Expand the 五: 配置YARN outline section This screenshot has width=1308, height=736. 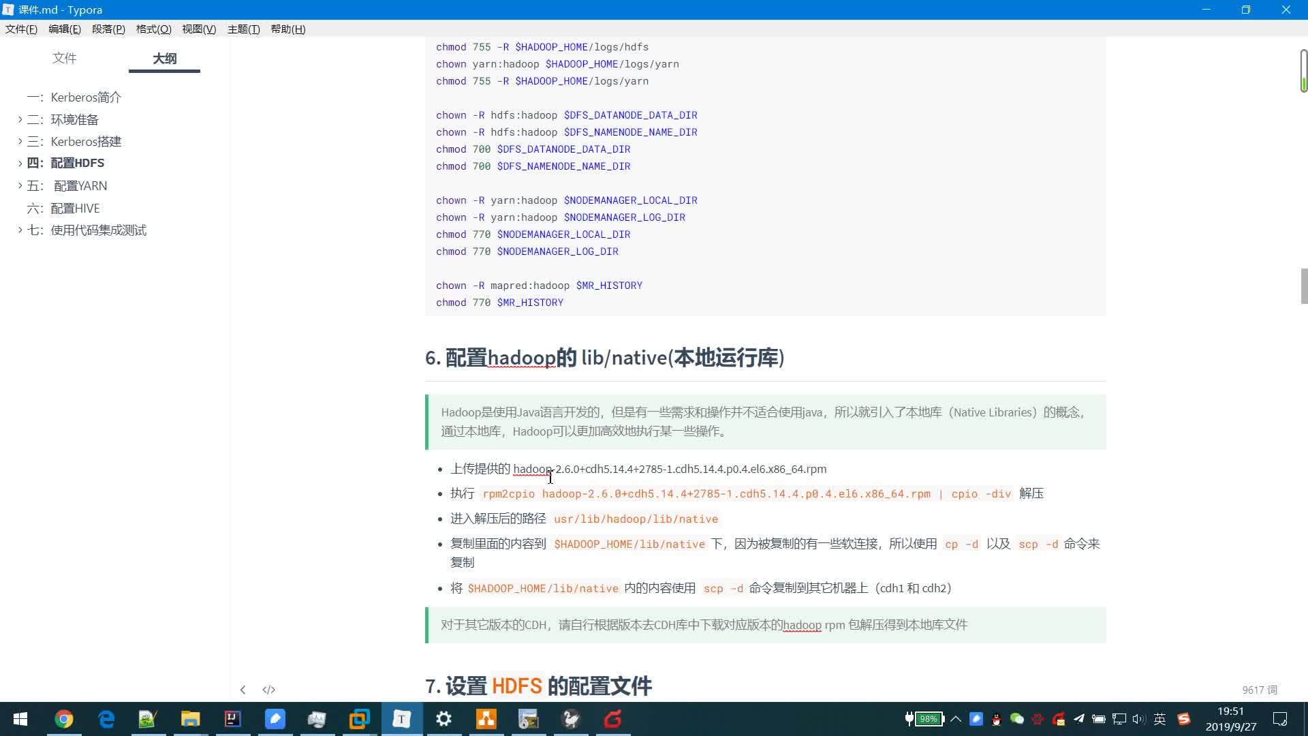20,185
